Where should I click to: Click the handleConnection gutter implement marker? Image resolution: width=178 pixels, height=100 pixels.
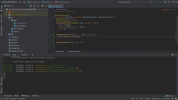point(52,34)
